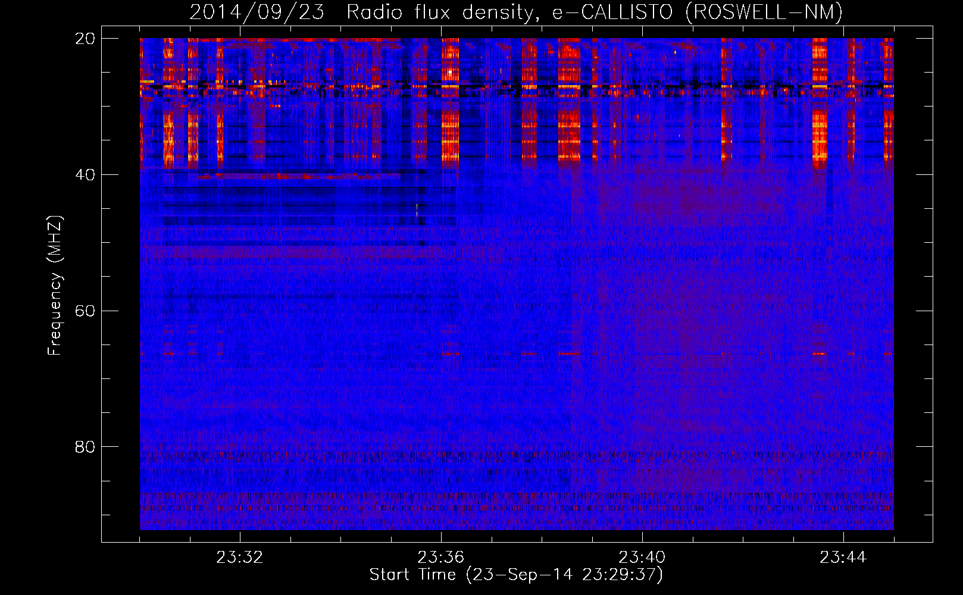Click the 60 frequency tick label
This screenshot has height=595, width=963.
(x=85, y=311)
